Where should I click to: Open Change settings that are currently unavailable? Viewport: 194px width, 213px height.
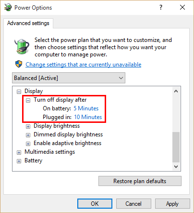pos(83,65)
